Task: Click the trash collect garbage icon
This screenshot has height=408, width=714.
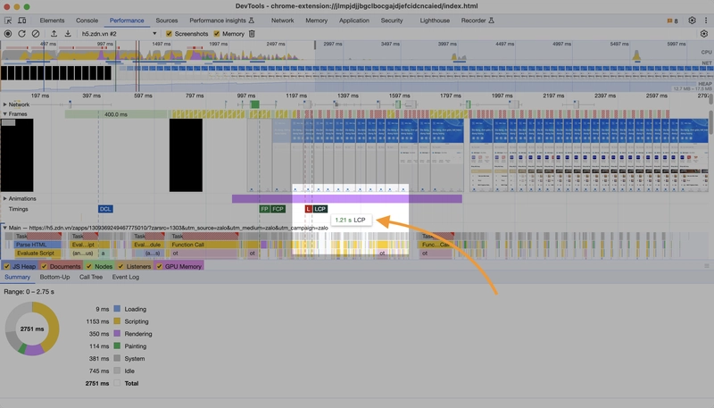Action: (252, 34)
